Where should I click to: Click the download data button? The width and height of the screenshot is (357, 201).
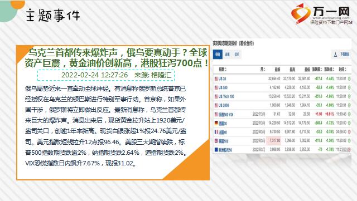coord(341,55)
